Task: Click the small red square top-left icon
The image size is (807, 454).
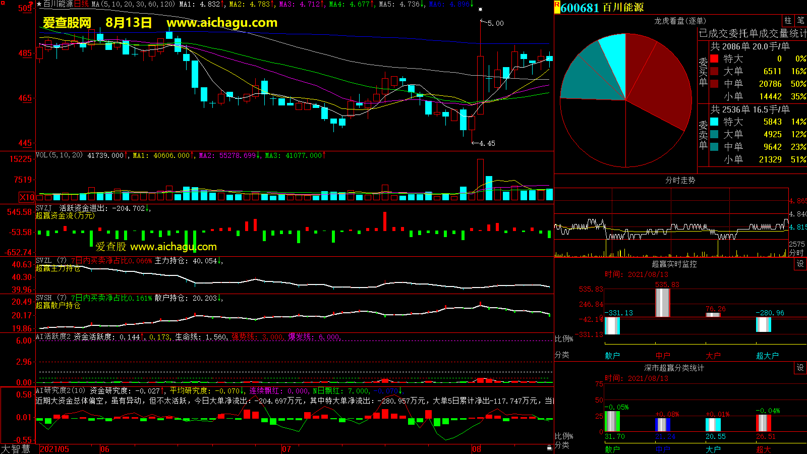Action: pyautogui.click(x=3, y=3)
